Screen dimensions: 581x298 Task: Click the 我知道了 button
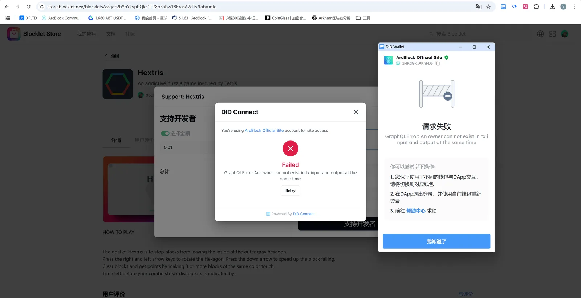(x=436, y=241)
